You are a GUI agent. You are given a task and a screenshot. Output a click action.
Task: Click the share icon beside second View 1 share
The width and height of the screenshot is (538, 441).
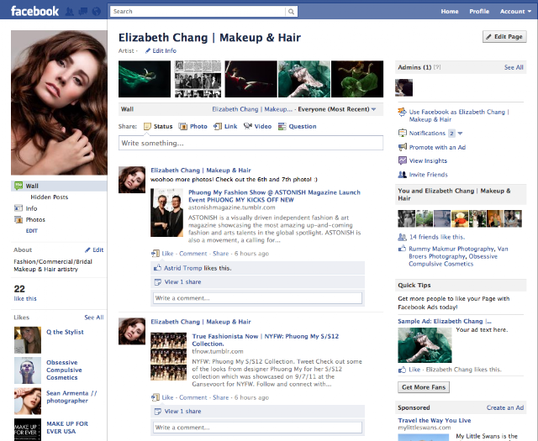point(158,411)
